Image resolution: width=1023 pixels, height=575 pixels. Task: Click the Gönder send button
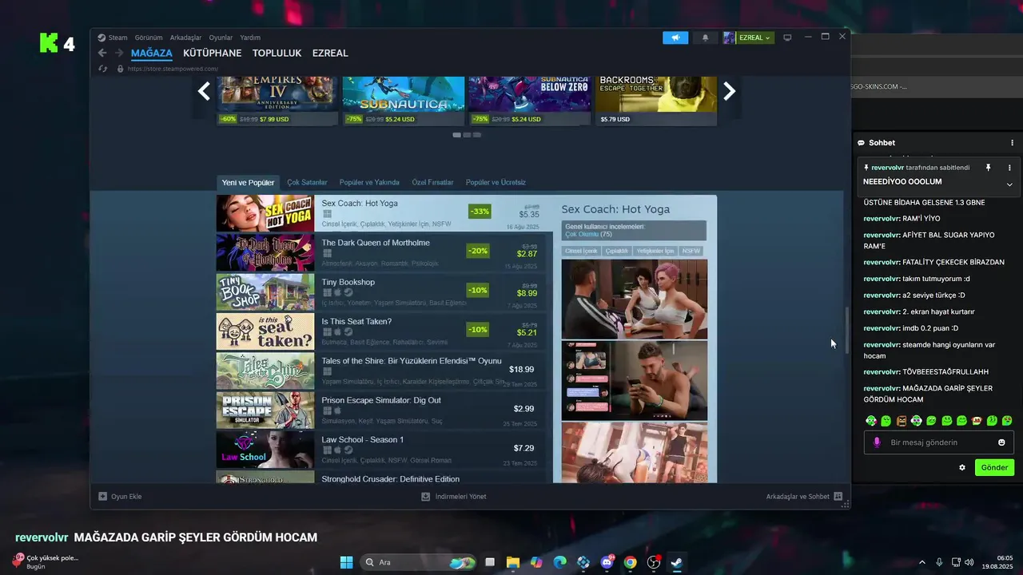tap(994, 467)
